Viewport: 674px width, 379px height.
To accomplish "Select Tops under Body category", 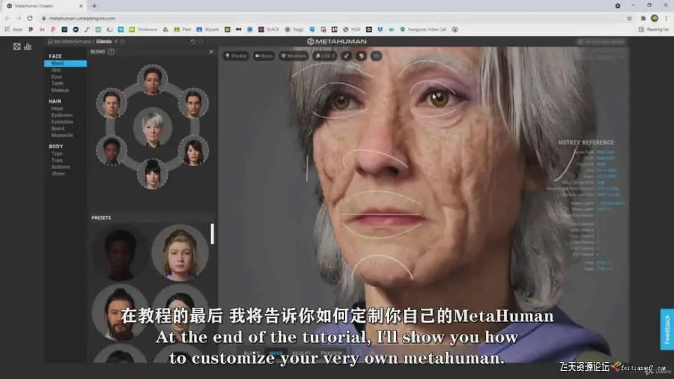I will click(x=57, y=160).
